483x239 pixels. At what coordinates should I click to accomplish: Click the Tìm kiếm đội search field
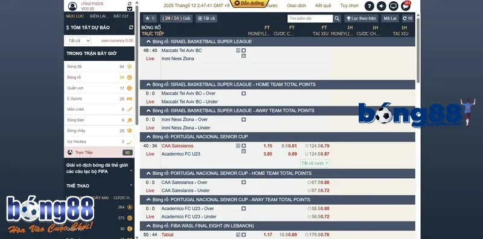pos(310,19)
